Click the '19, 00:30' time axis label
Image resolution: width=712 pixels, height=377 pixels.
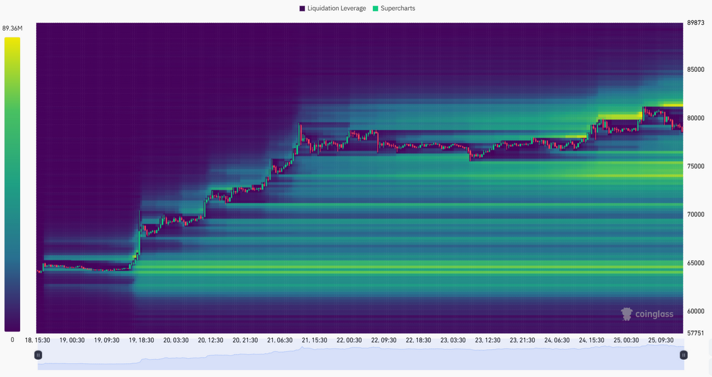click(72, 340)
